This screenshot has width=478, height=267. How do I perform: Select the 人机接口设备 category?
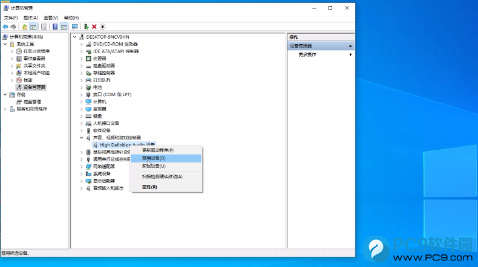click(106, 123)
